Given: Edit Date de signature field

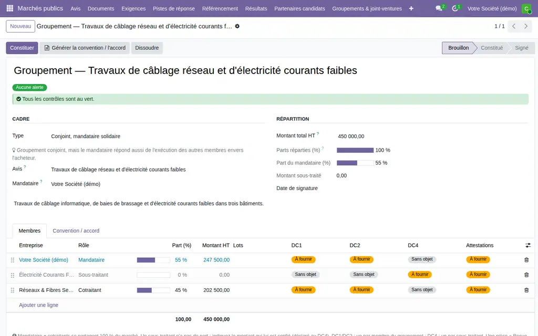Looking at the screenshot, I should click(432, 188).
